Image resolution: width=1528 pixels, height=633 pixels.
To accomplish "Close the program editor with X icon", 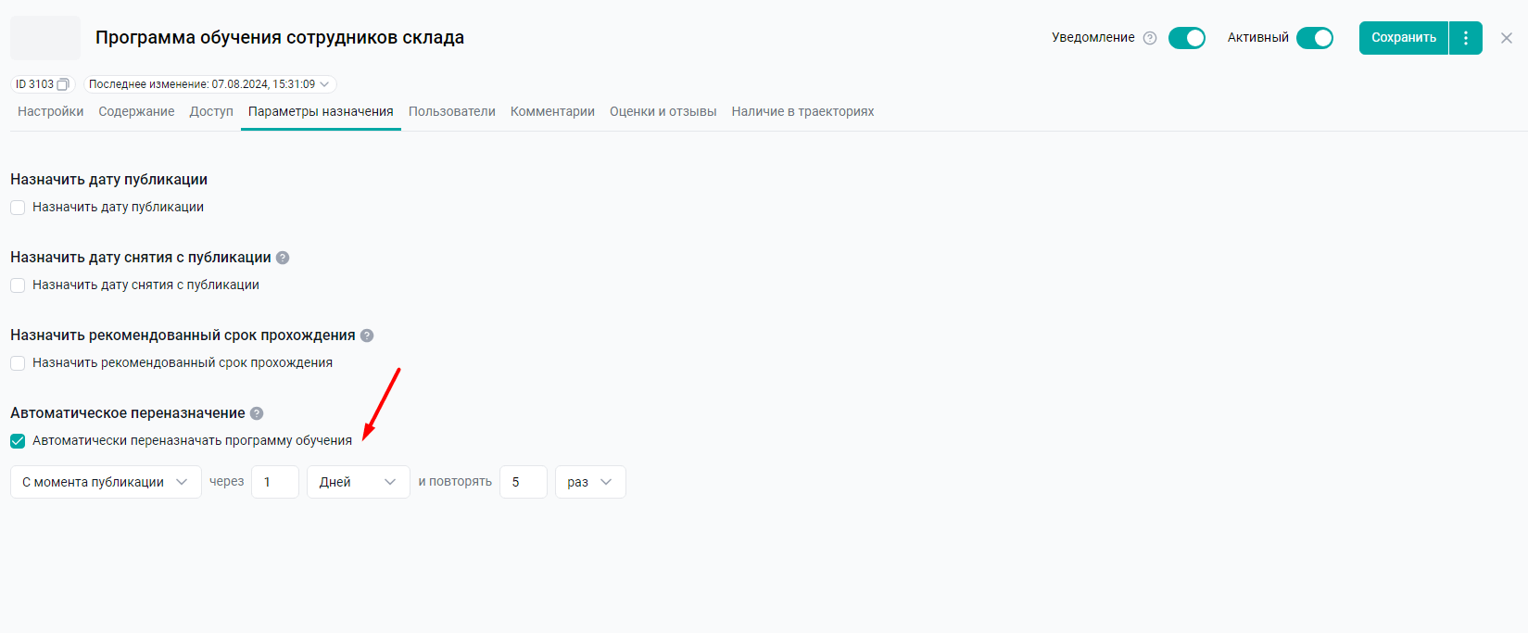I will coord(1507,38).
